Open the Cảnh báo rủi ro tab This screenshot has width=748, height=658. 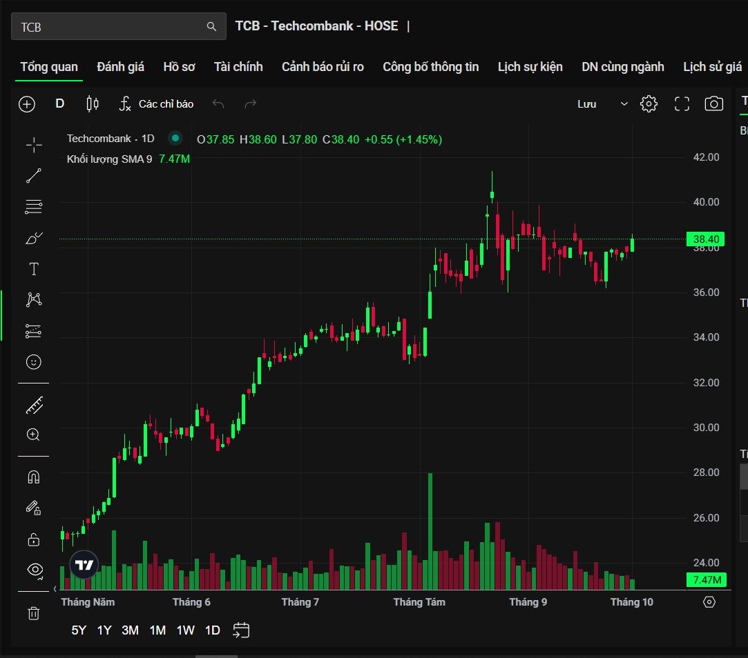coord(323,67)
